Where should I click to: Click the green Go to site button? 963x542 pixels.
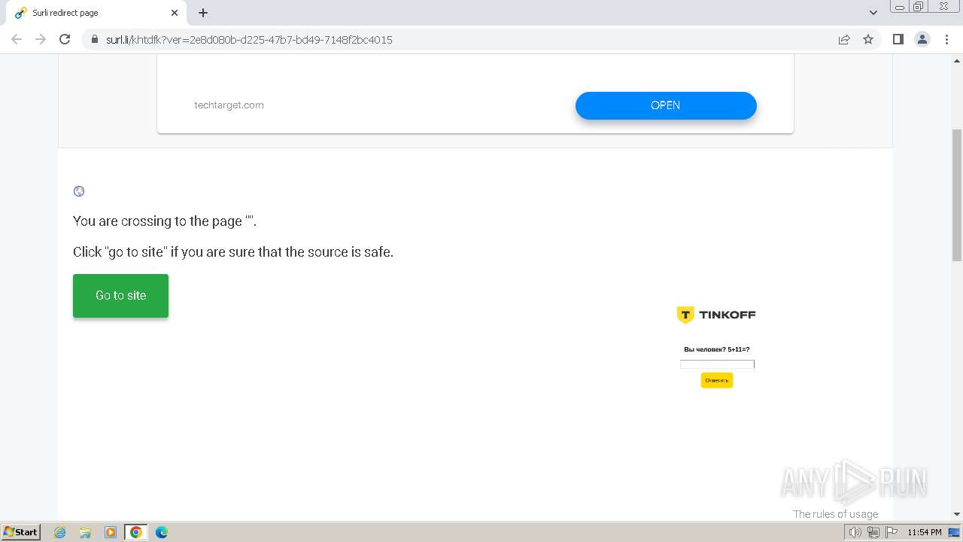120,296
